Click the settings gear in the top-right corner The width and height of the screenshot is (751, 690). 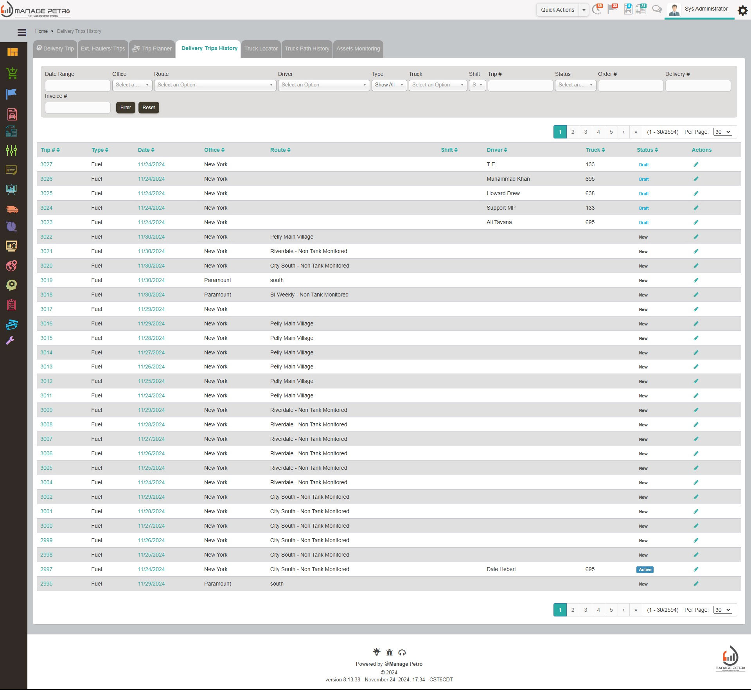(742, 11)
